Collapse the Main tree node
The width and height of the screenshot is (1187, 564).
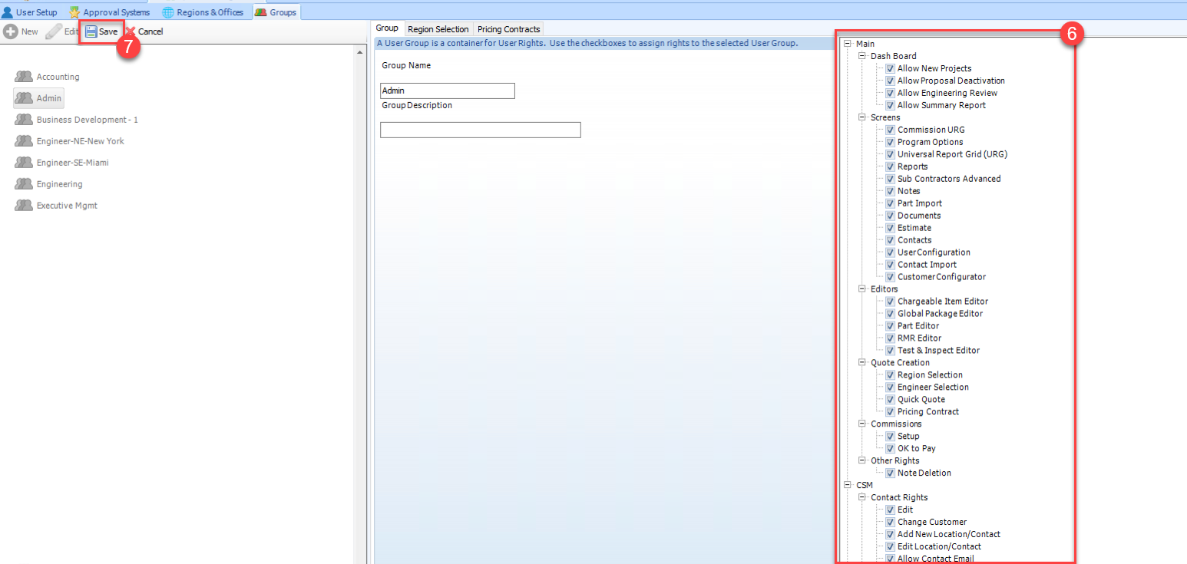[x=848, y=44]
